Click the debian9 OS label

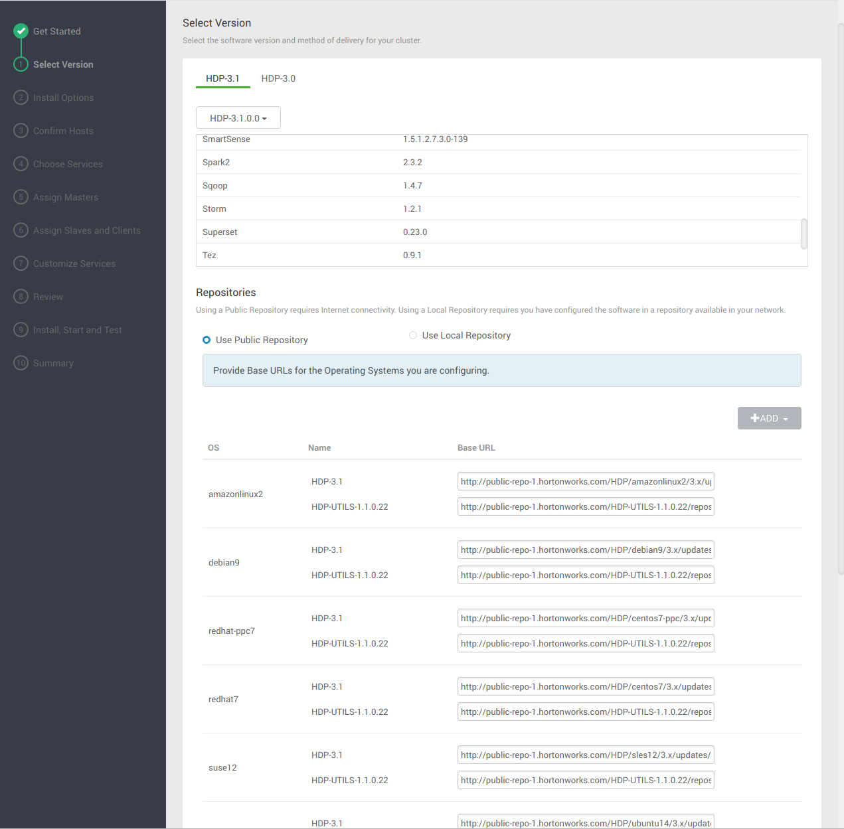click(224, 562)
